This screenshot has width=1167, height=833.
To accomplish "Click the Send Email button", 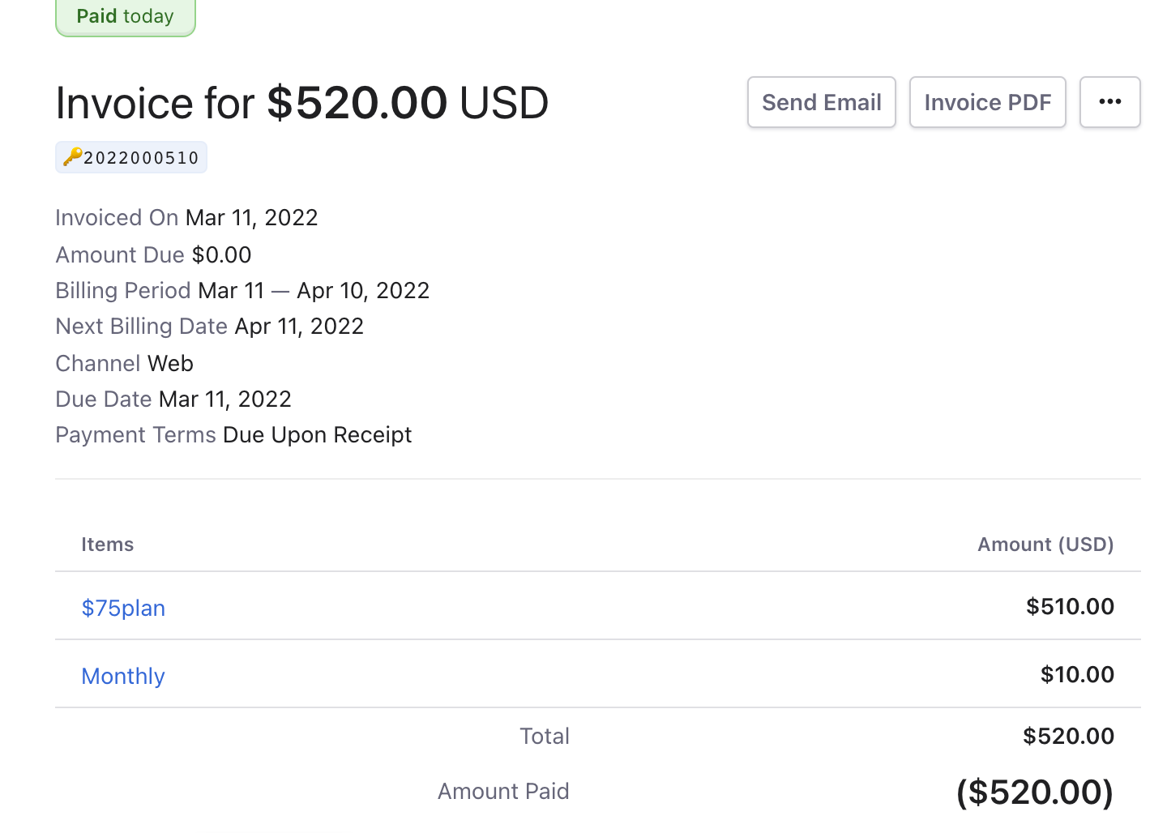I will click(x=821, y=102).
